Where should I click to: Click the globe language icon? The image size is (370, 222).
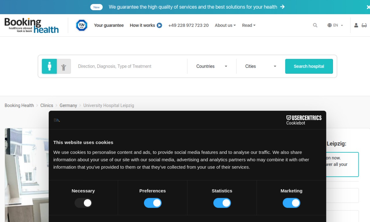(x=330, y=25)
